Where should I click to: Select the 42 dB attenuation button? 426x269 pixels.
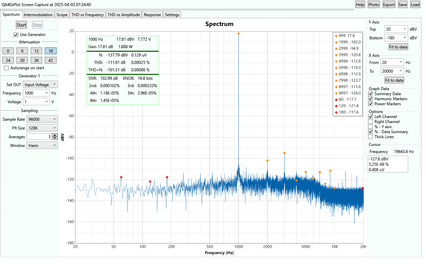tap(51, 60)
